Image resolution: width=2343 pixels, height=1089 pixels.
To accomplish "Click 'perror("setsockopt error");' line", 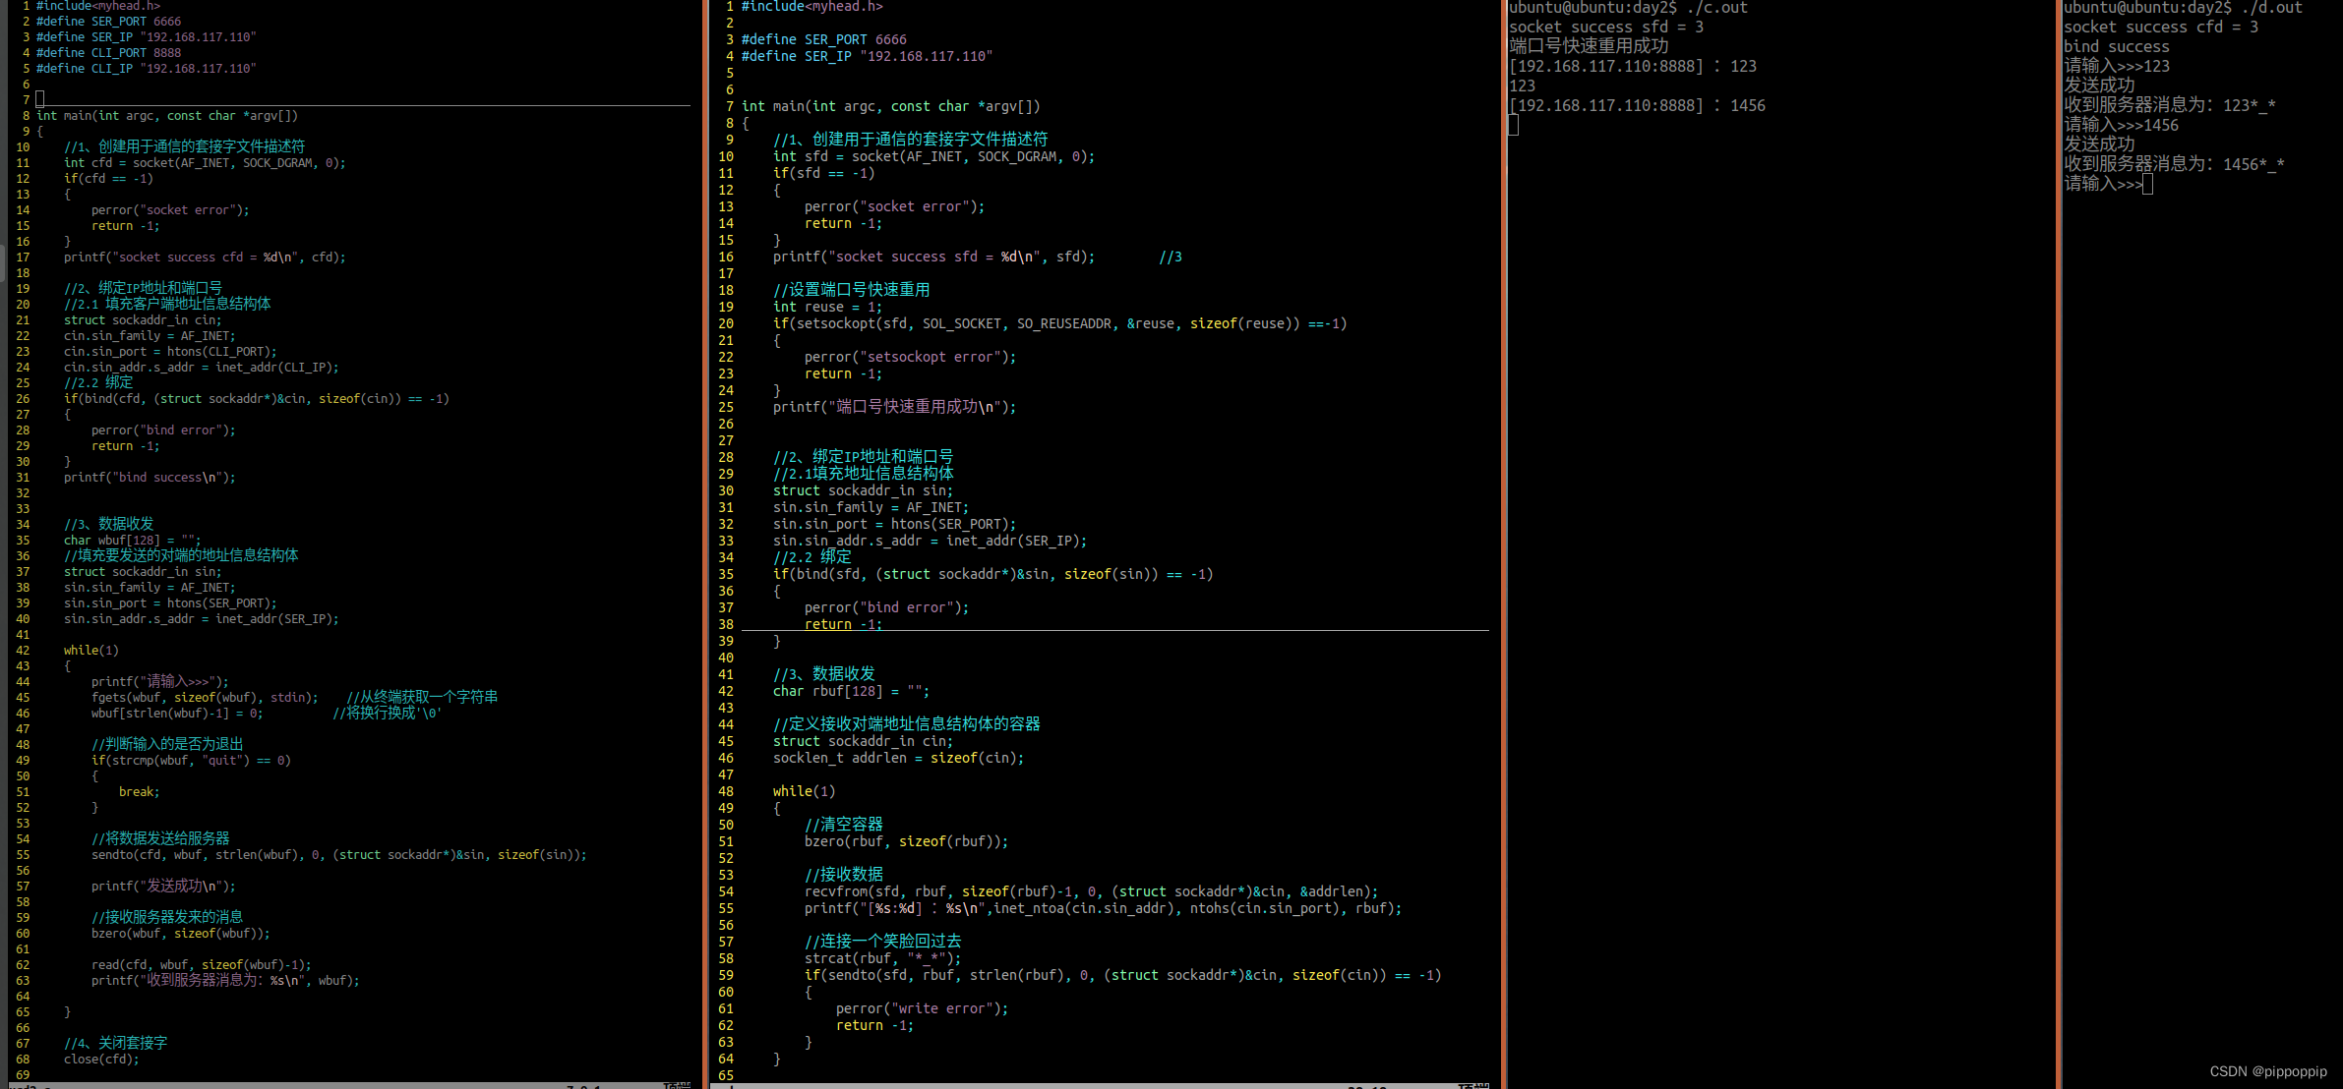I will pos(910,358).
